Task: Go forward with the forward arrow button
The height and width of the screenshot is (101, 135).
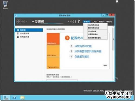Action: [23, 22]
